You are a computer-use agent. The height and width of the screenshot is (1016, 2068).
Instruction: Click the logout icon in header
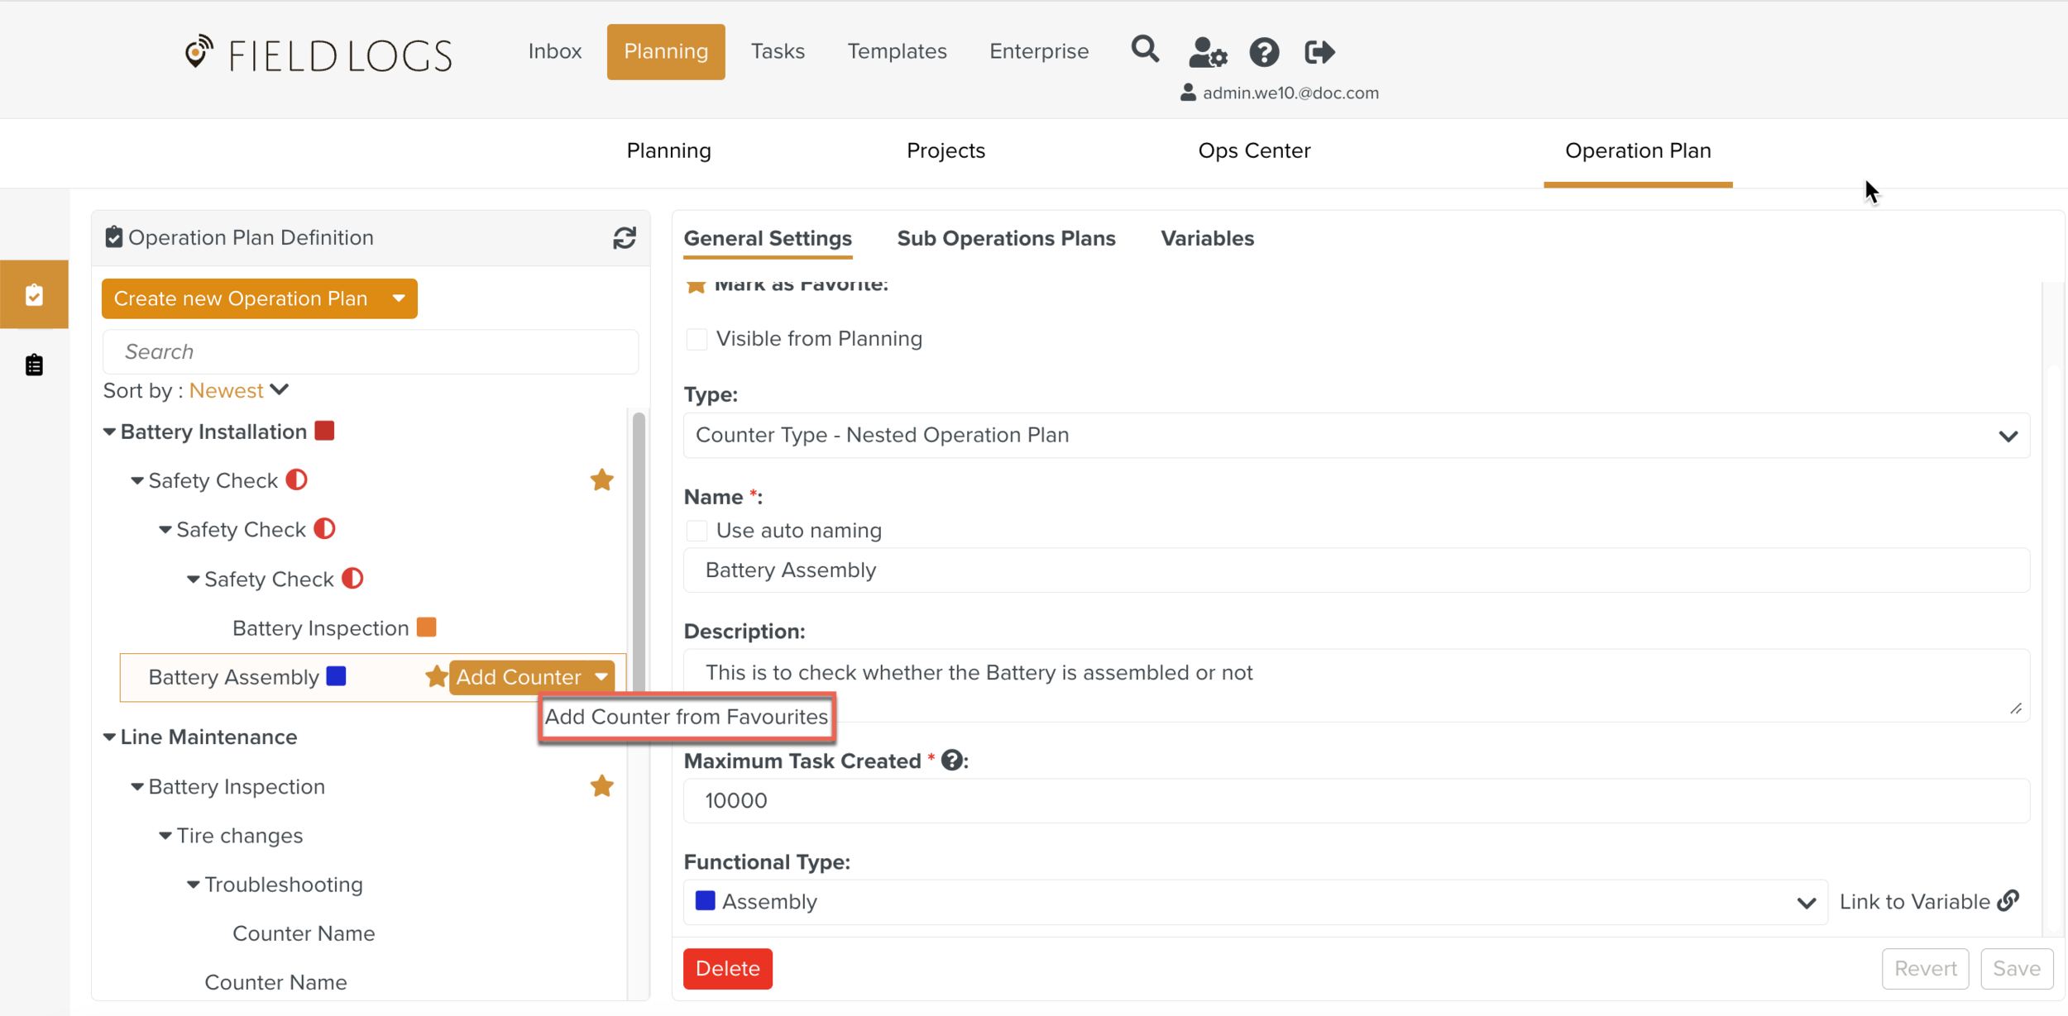coord(1319,52)
